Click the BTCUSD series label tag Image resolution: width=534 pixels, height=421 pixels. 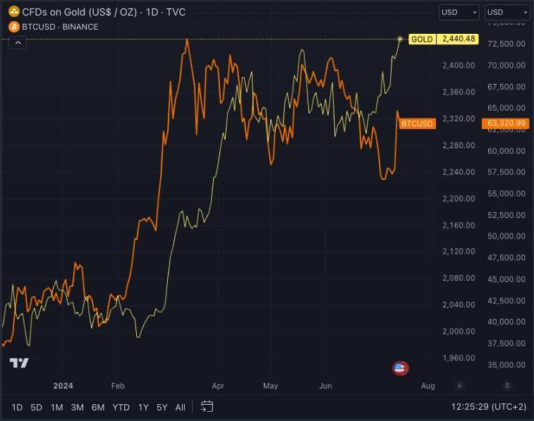417,123
